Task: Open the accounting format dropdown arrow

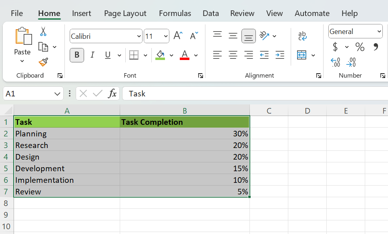Action: click(347, 47)
